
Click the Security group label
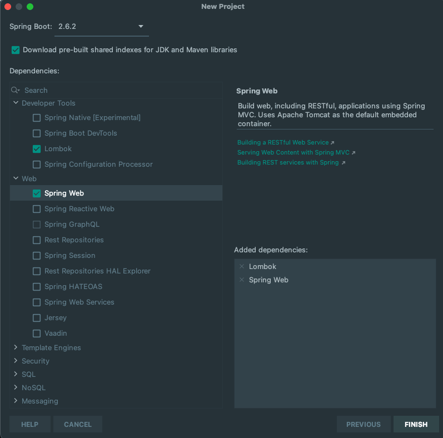point(36,361)
